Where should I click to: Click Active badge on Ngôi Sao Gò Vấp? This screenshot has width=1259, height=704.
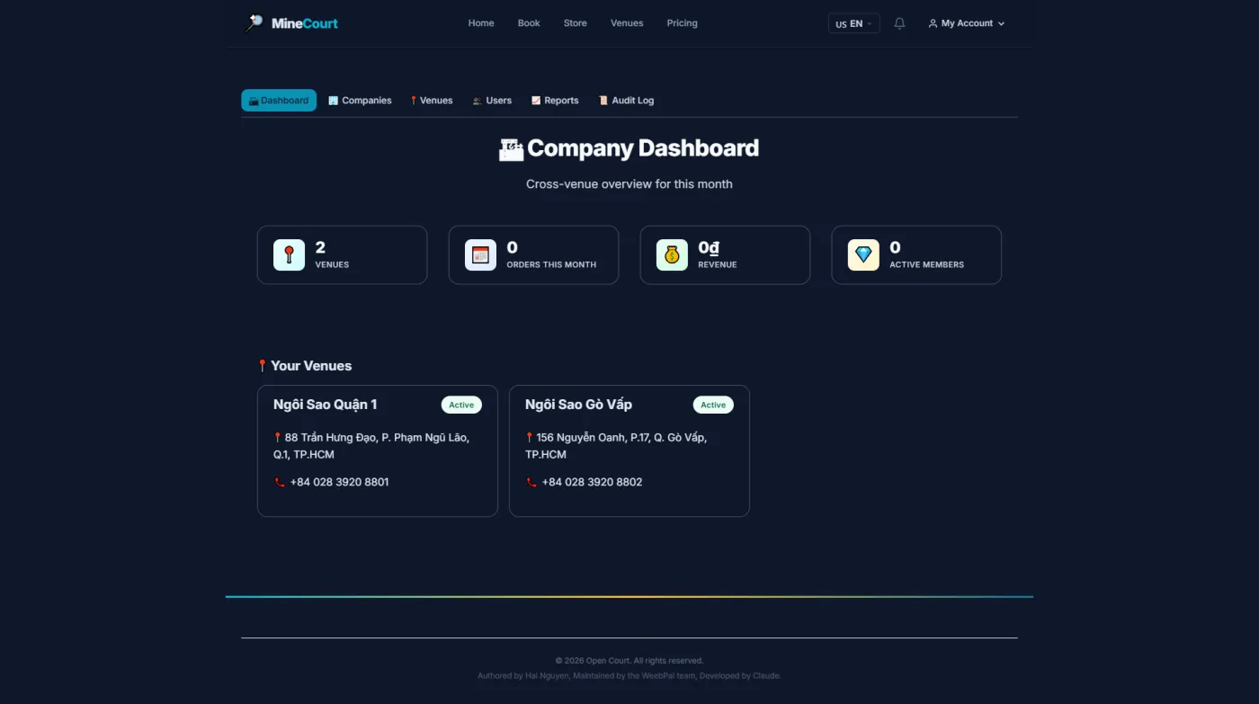point(713,405)
